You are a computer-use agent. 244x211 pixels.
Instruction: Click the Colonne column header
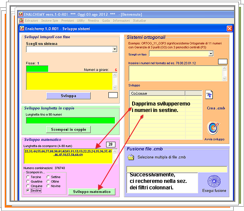click(x=157, y=93)
